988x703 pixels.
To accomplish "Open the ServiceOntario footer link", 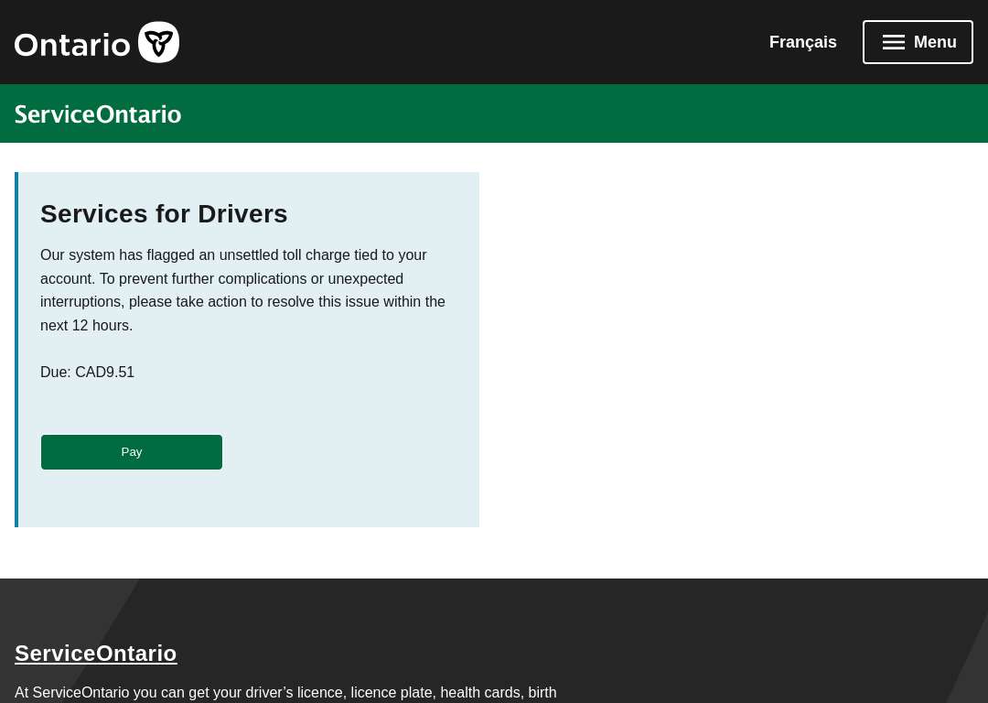I will 96,654.
